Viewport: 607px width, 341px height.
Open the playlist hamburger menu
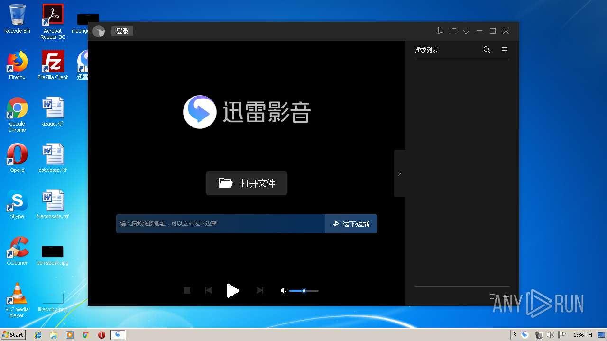click(505, 50)
